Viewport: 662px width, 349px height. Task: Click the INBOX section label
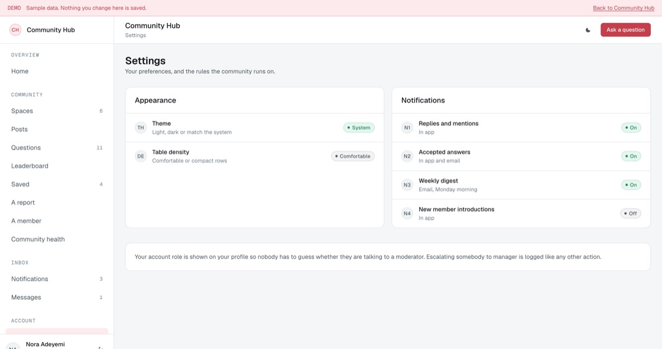coord(20,263)
